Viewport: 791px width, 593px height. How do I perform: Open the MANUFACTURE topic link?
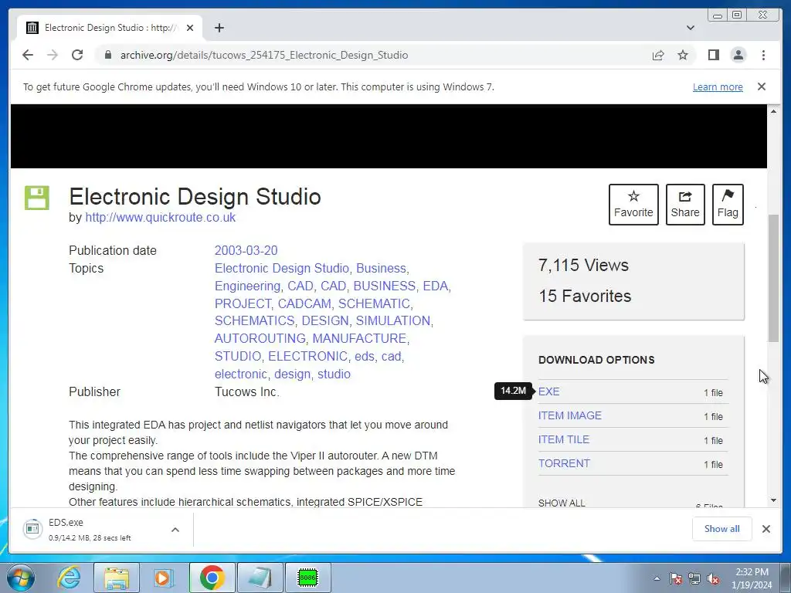coord(360,338)
